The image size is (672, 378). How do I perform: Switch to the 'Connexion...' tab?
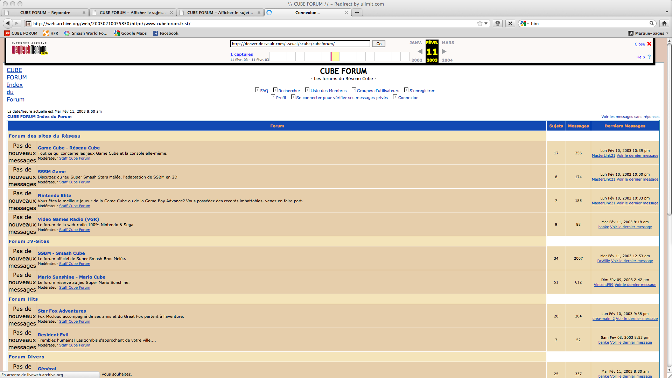click(x=307, y=13)
